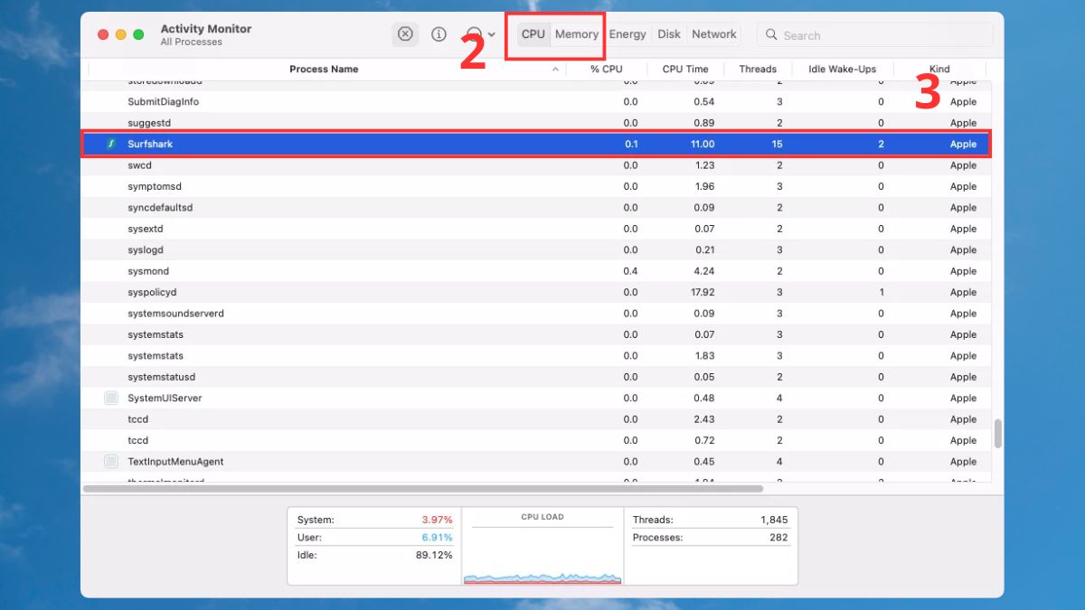Screen dimensions: 1085x610
Task: Switch to the Energy tab
Action: (x=627, y=34)
